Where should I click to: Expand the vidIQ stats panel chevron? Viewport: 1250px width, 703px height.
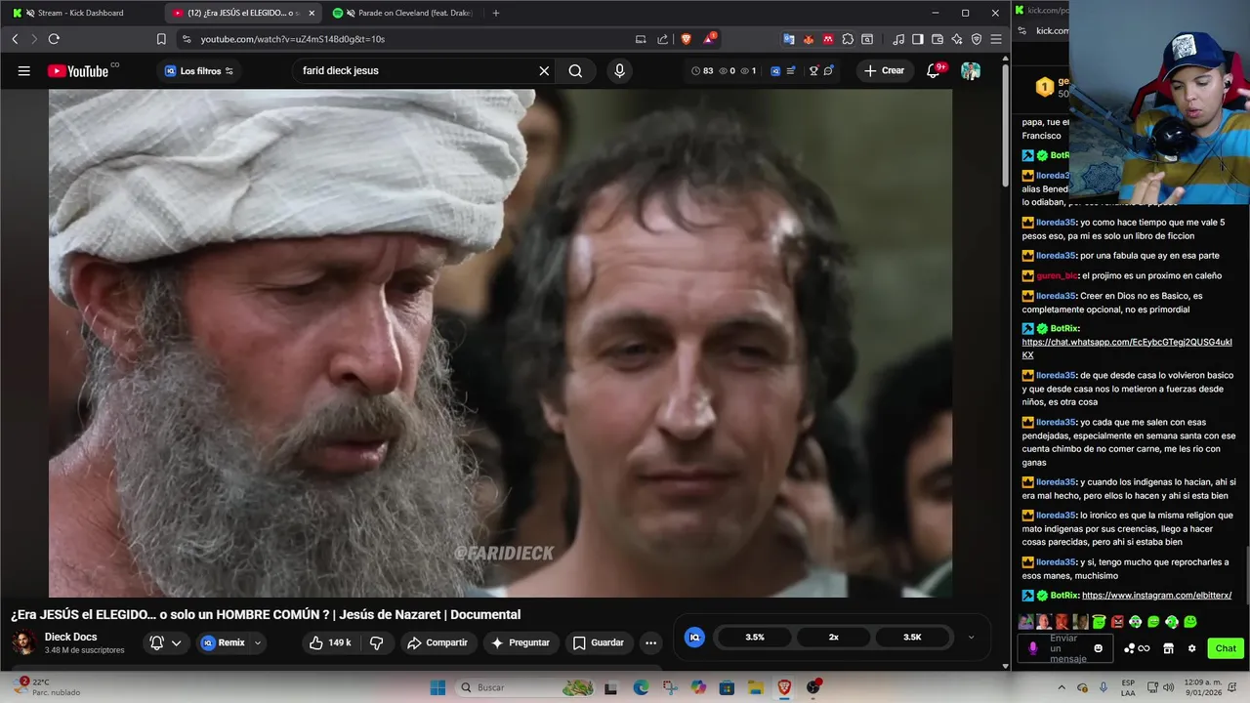(x=971, y=637)
